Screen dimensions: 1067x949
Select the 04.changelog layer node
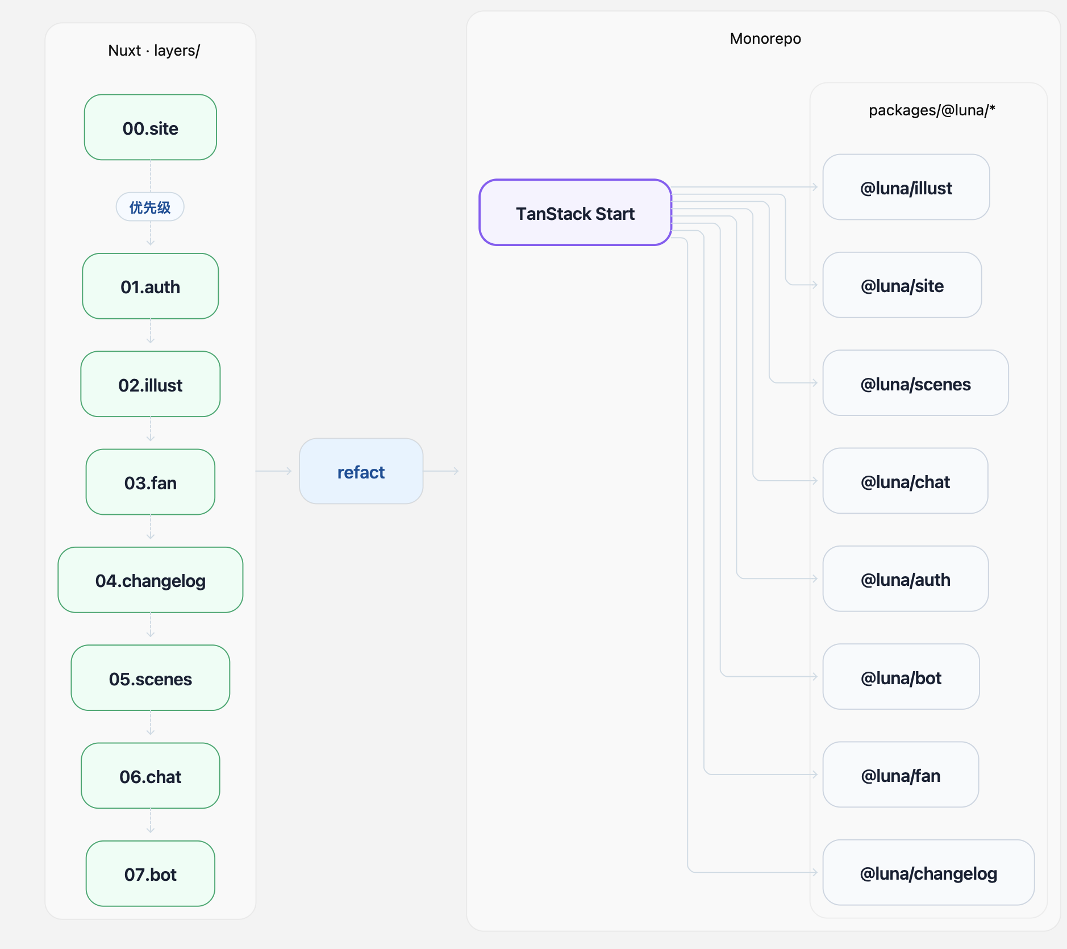point(151,580)
